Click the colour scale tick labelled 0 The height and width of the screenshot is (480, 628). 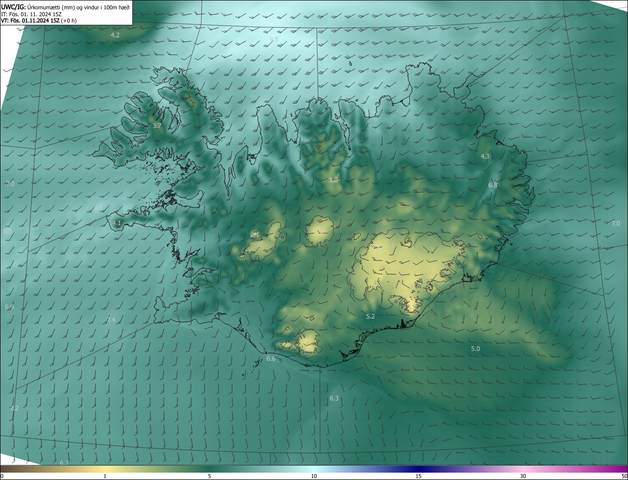(x=2, y=477)
